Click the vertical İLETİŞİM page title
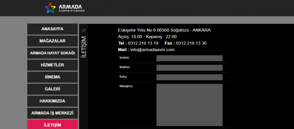 pos(84,47)
